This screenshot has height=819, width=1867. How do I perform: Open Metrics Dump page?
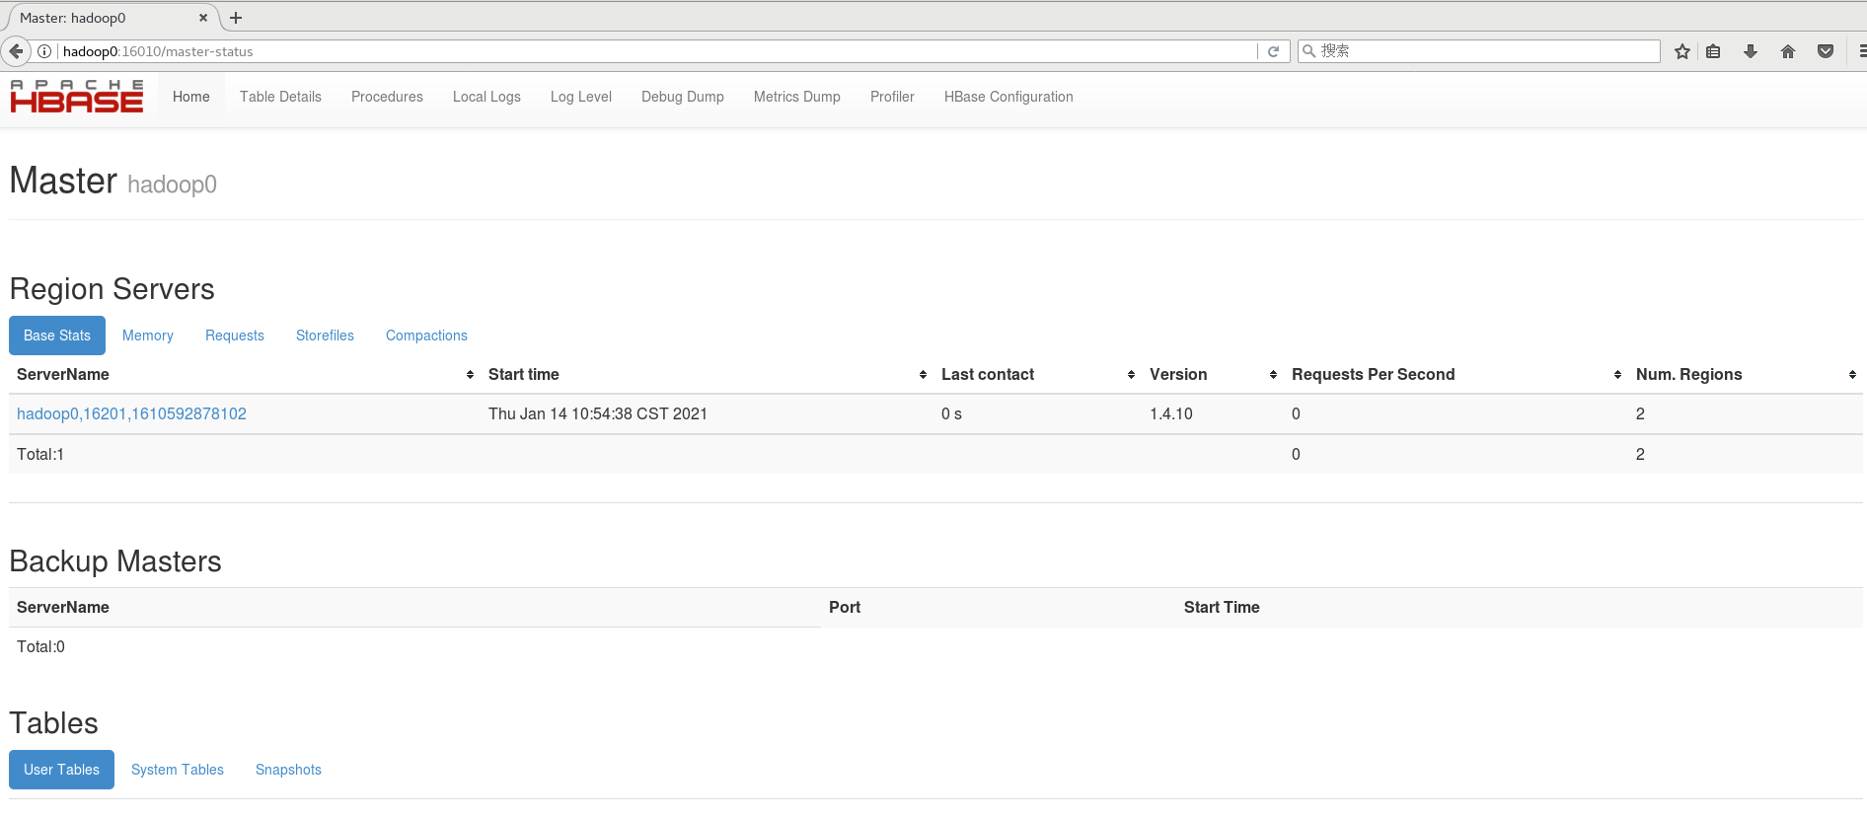797,97
